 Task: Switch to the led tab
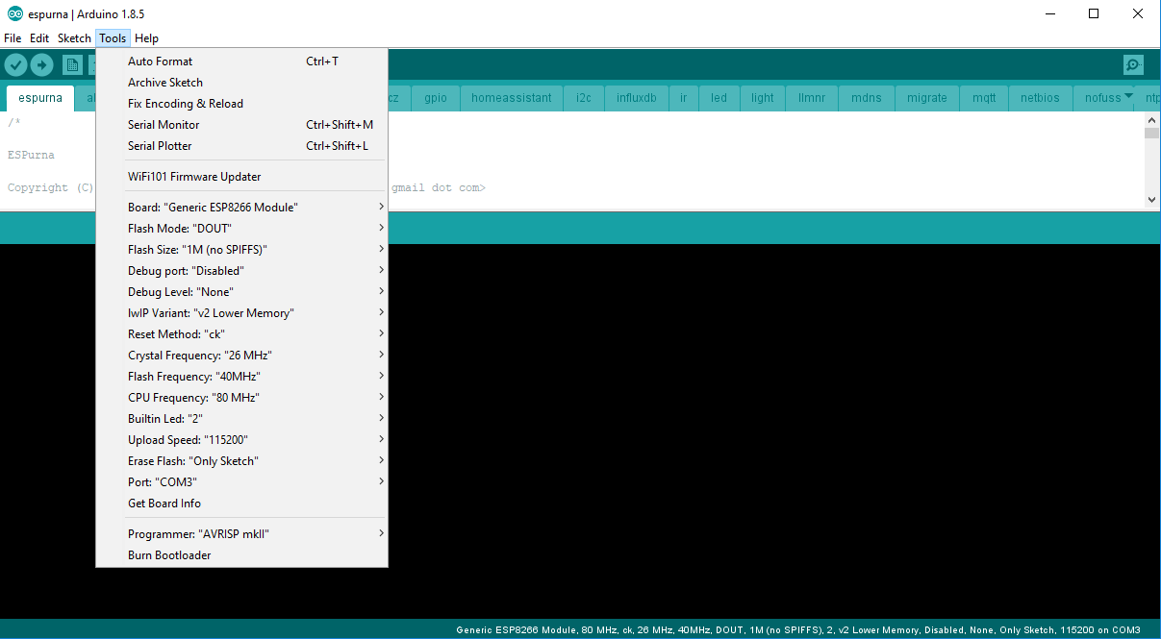(719, 98)
